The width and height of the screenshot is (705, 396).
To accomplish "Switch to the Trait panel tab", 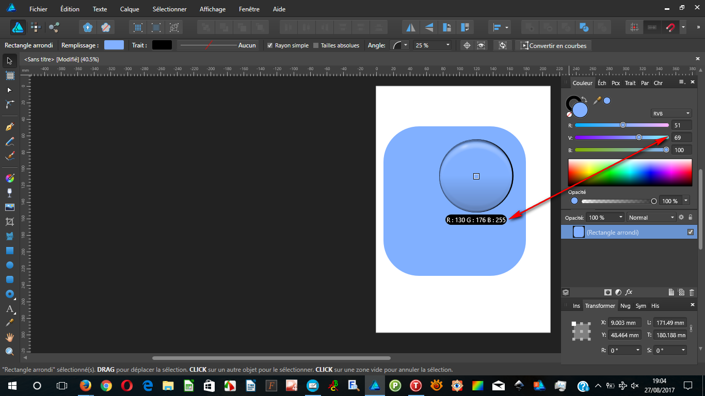I will pyautogui.click(x=630, y=83).
